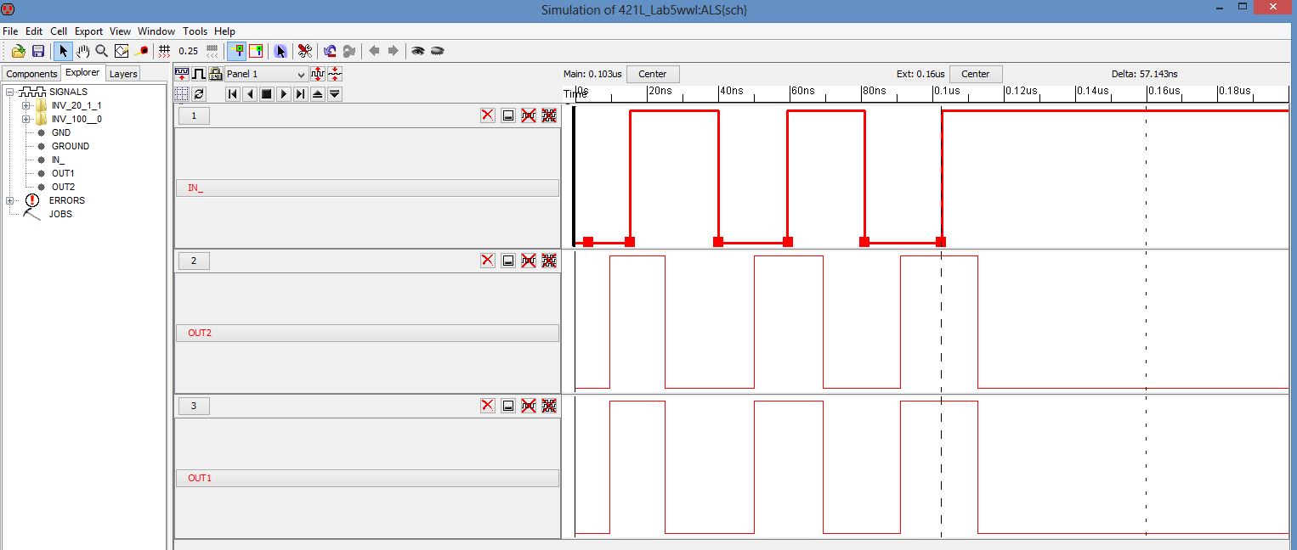The width and height of the screenshot is (1297, 550).
Task: Switch to the Components tab
Action: click(x=31, y=74)
